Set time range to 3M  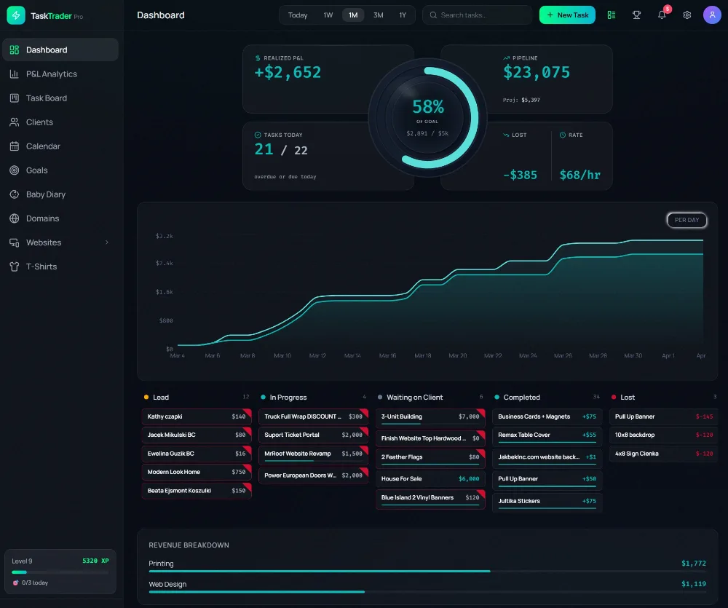click(x=378, y=15)
